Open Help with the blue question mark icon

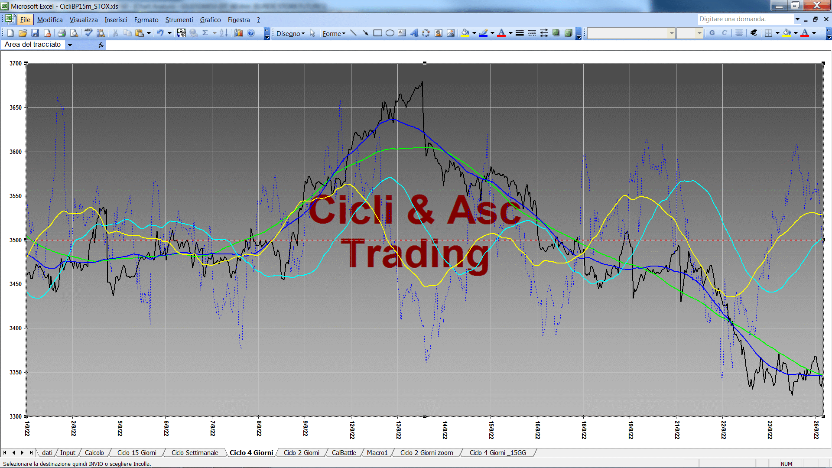251,33
